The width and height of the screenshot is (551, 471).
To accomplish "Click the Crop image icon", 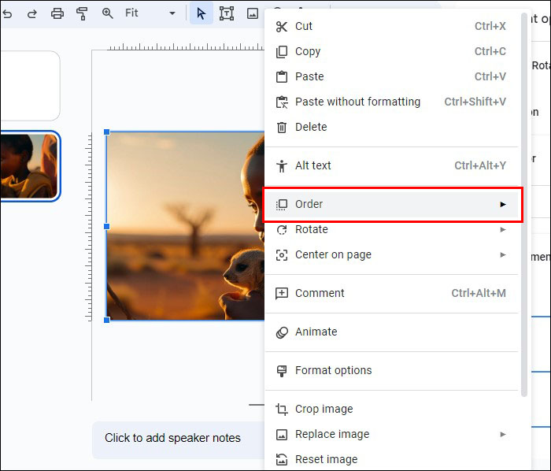I will [282, 409].
